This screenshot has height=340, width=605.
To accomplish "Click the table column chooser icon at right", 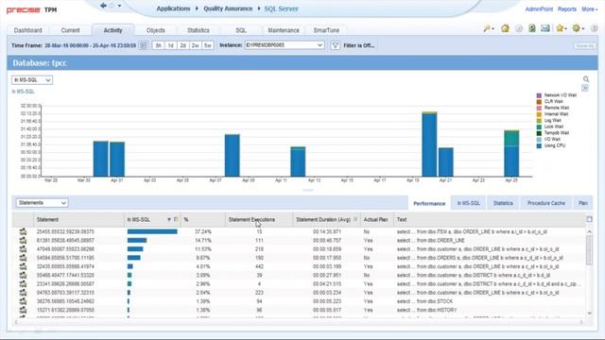I will (589, 219).
